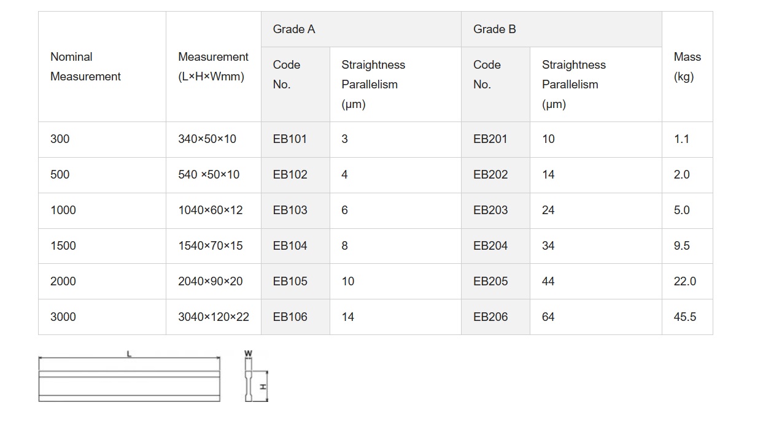Click the EB202 code cell
This screenshot has width=763, height=424.
[490, 174]
